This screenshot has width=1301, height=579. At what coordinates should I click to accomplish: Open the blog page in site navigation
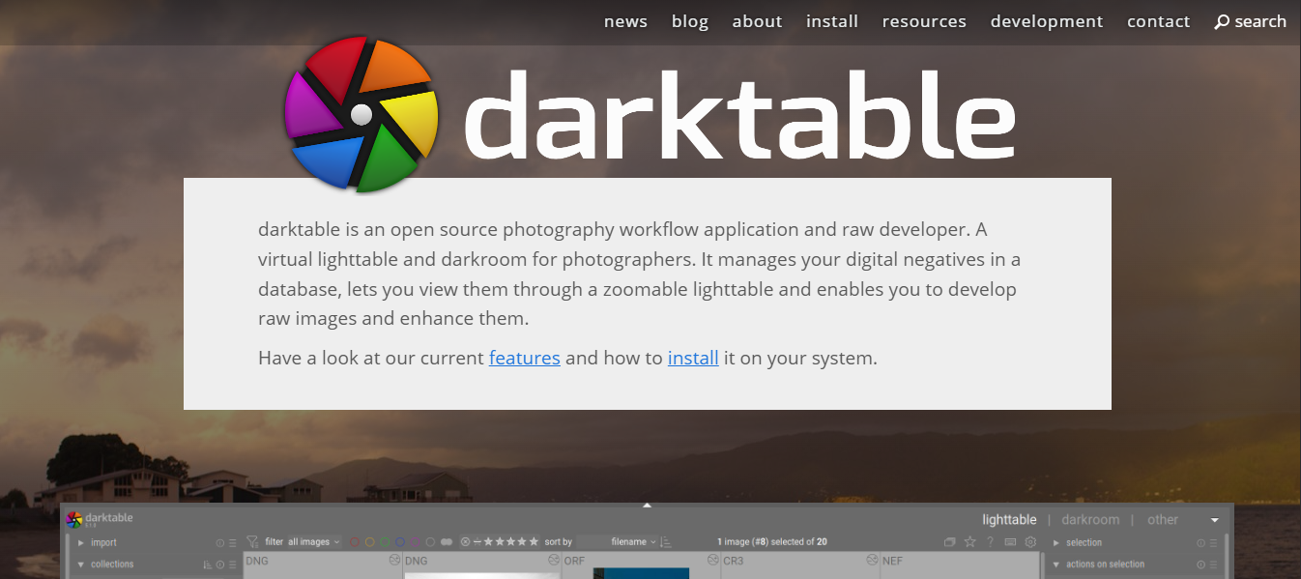(x=690, y=21)
